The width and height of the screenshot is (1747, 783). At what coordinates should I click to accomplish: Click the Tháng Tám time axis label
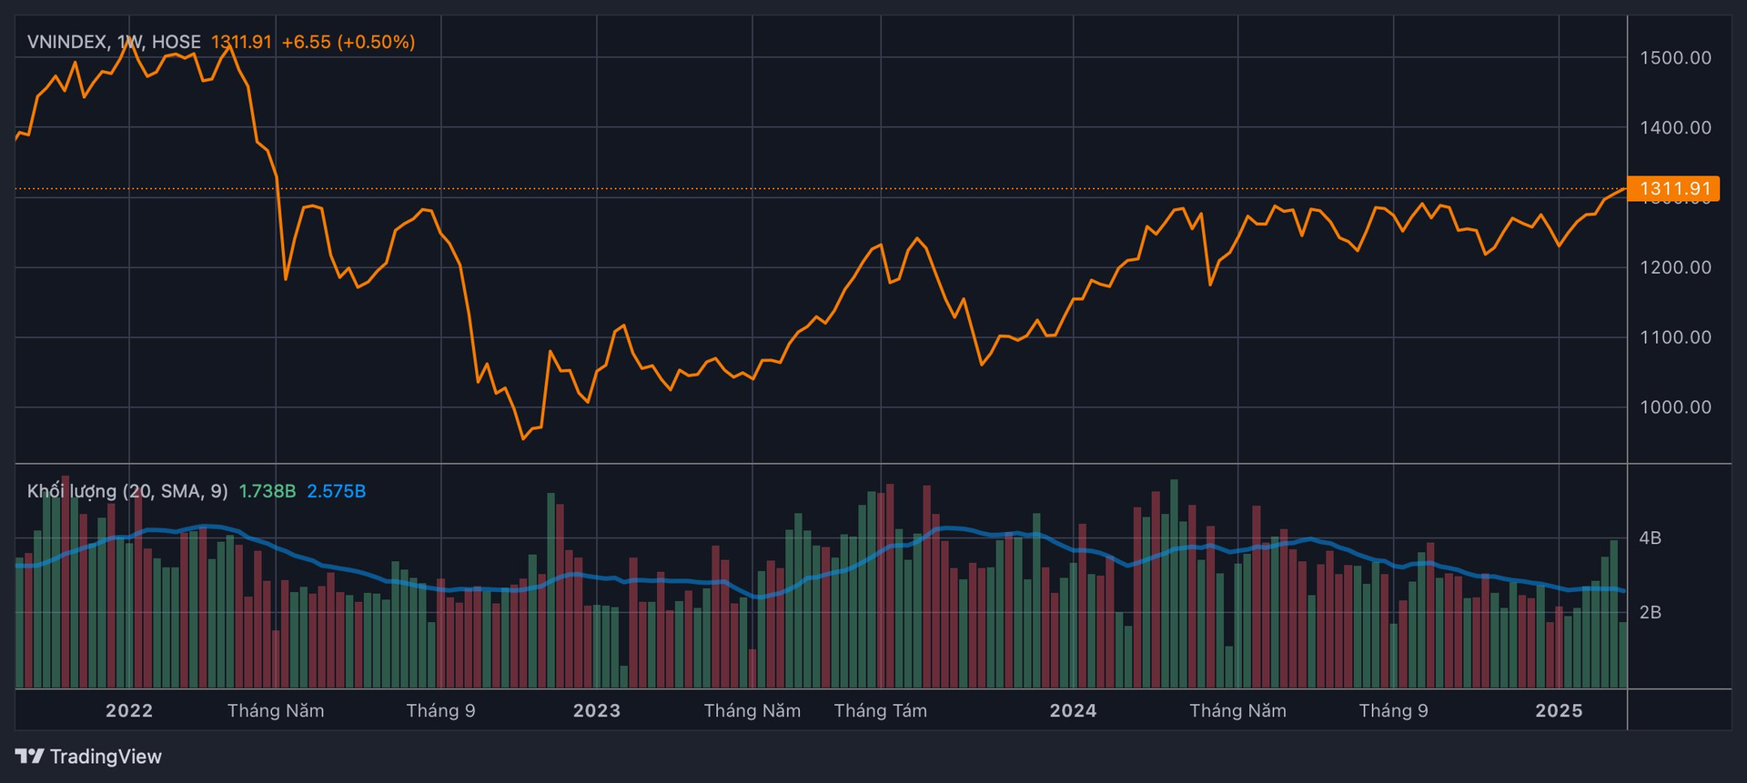pyautogui.click(x=881, y=710)
